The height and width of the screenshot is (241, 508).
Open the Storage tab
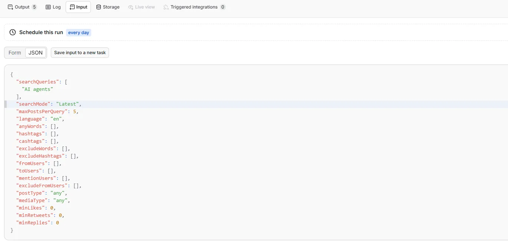[108, 7]
